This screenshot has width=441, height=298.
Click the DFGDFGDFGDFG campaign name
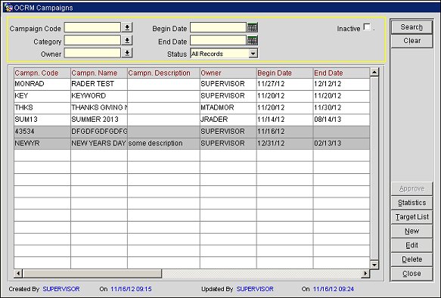pos(99,132)
